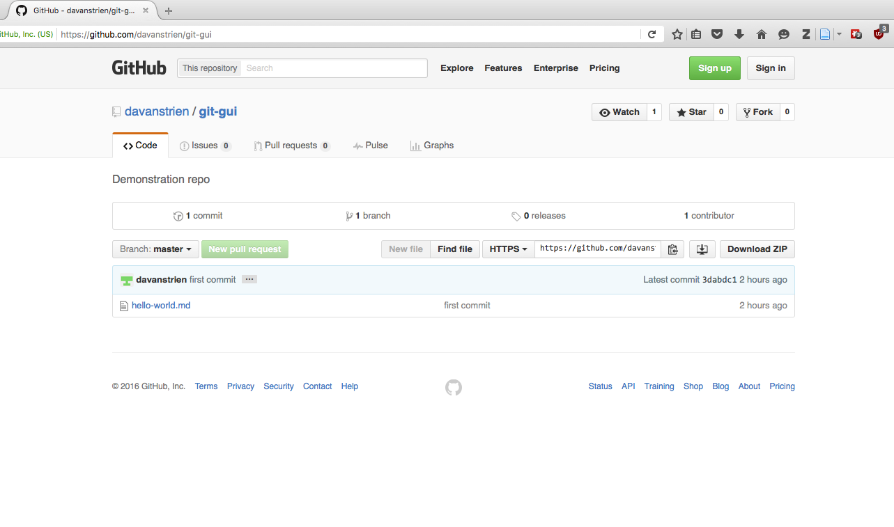Open the Branch: master dropdown

coord(155,249)
